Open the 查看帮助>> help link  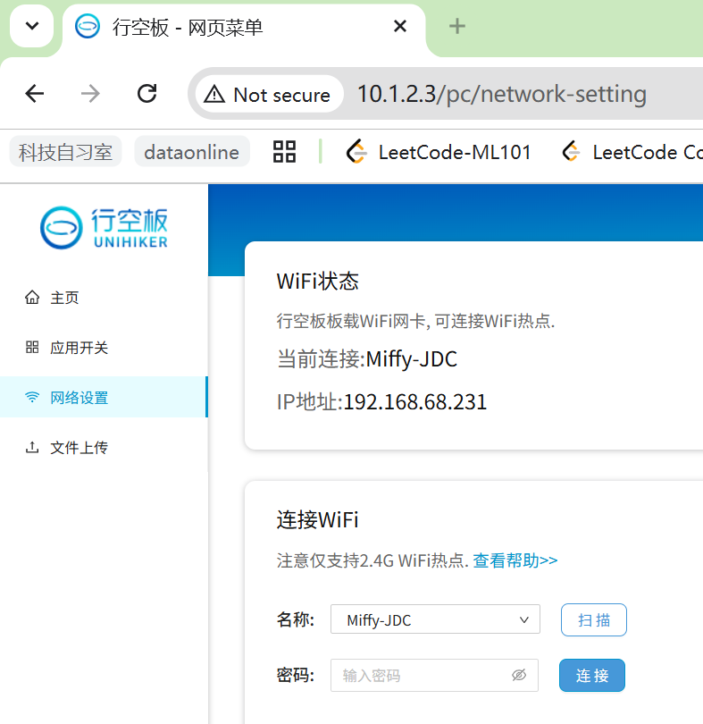(515, 561)
